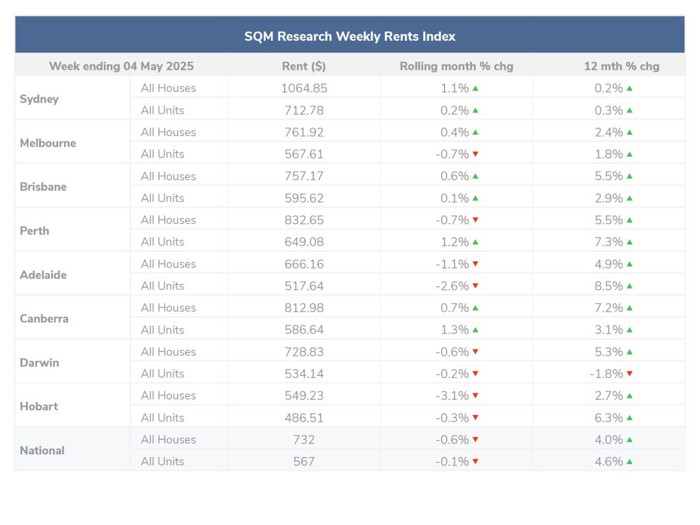The width and height of the screenshot is (700, 525).
Task: Click the green up arrow beside Perth units 1.2%
Action: point(475,242)
